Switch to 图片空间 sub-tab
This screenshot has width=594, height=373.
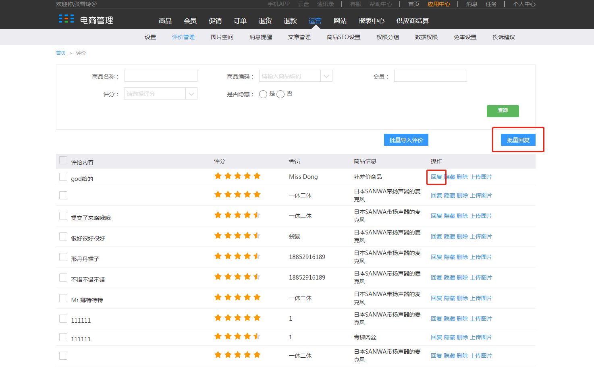pyautogui.click(x=222, y=37)
